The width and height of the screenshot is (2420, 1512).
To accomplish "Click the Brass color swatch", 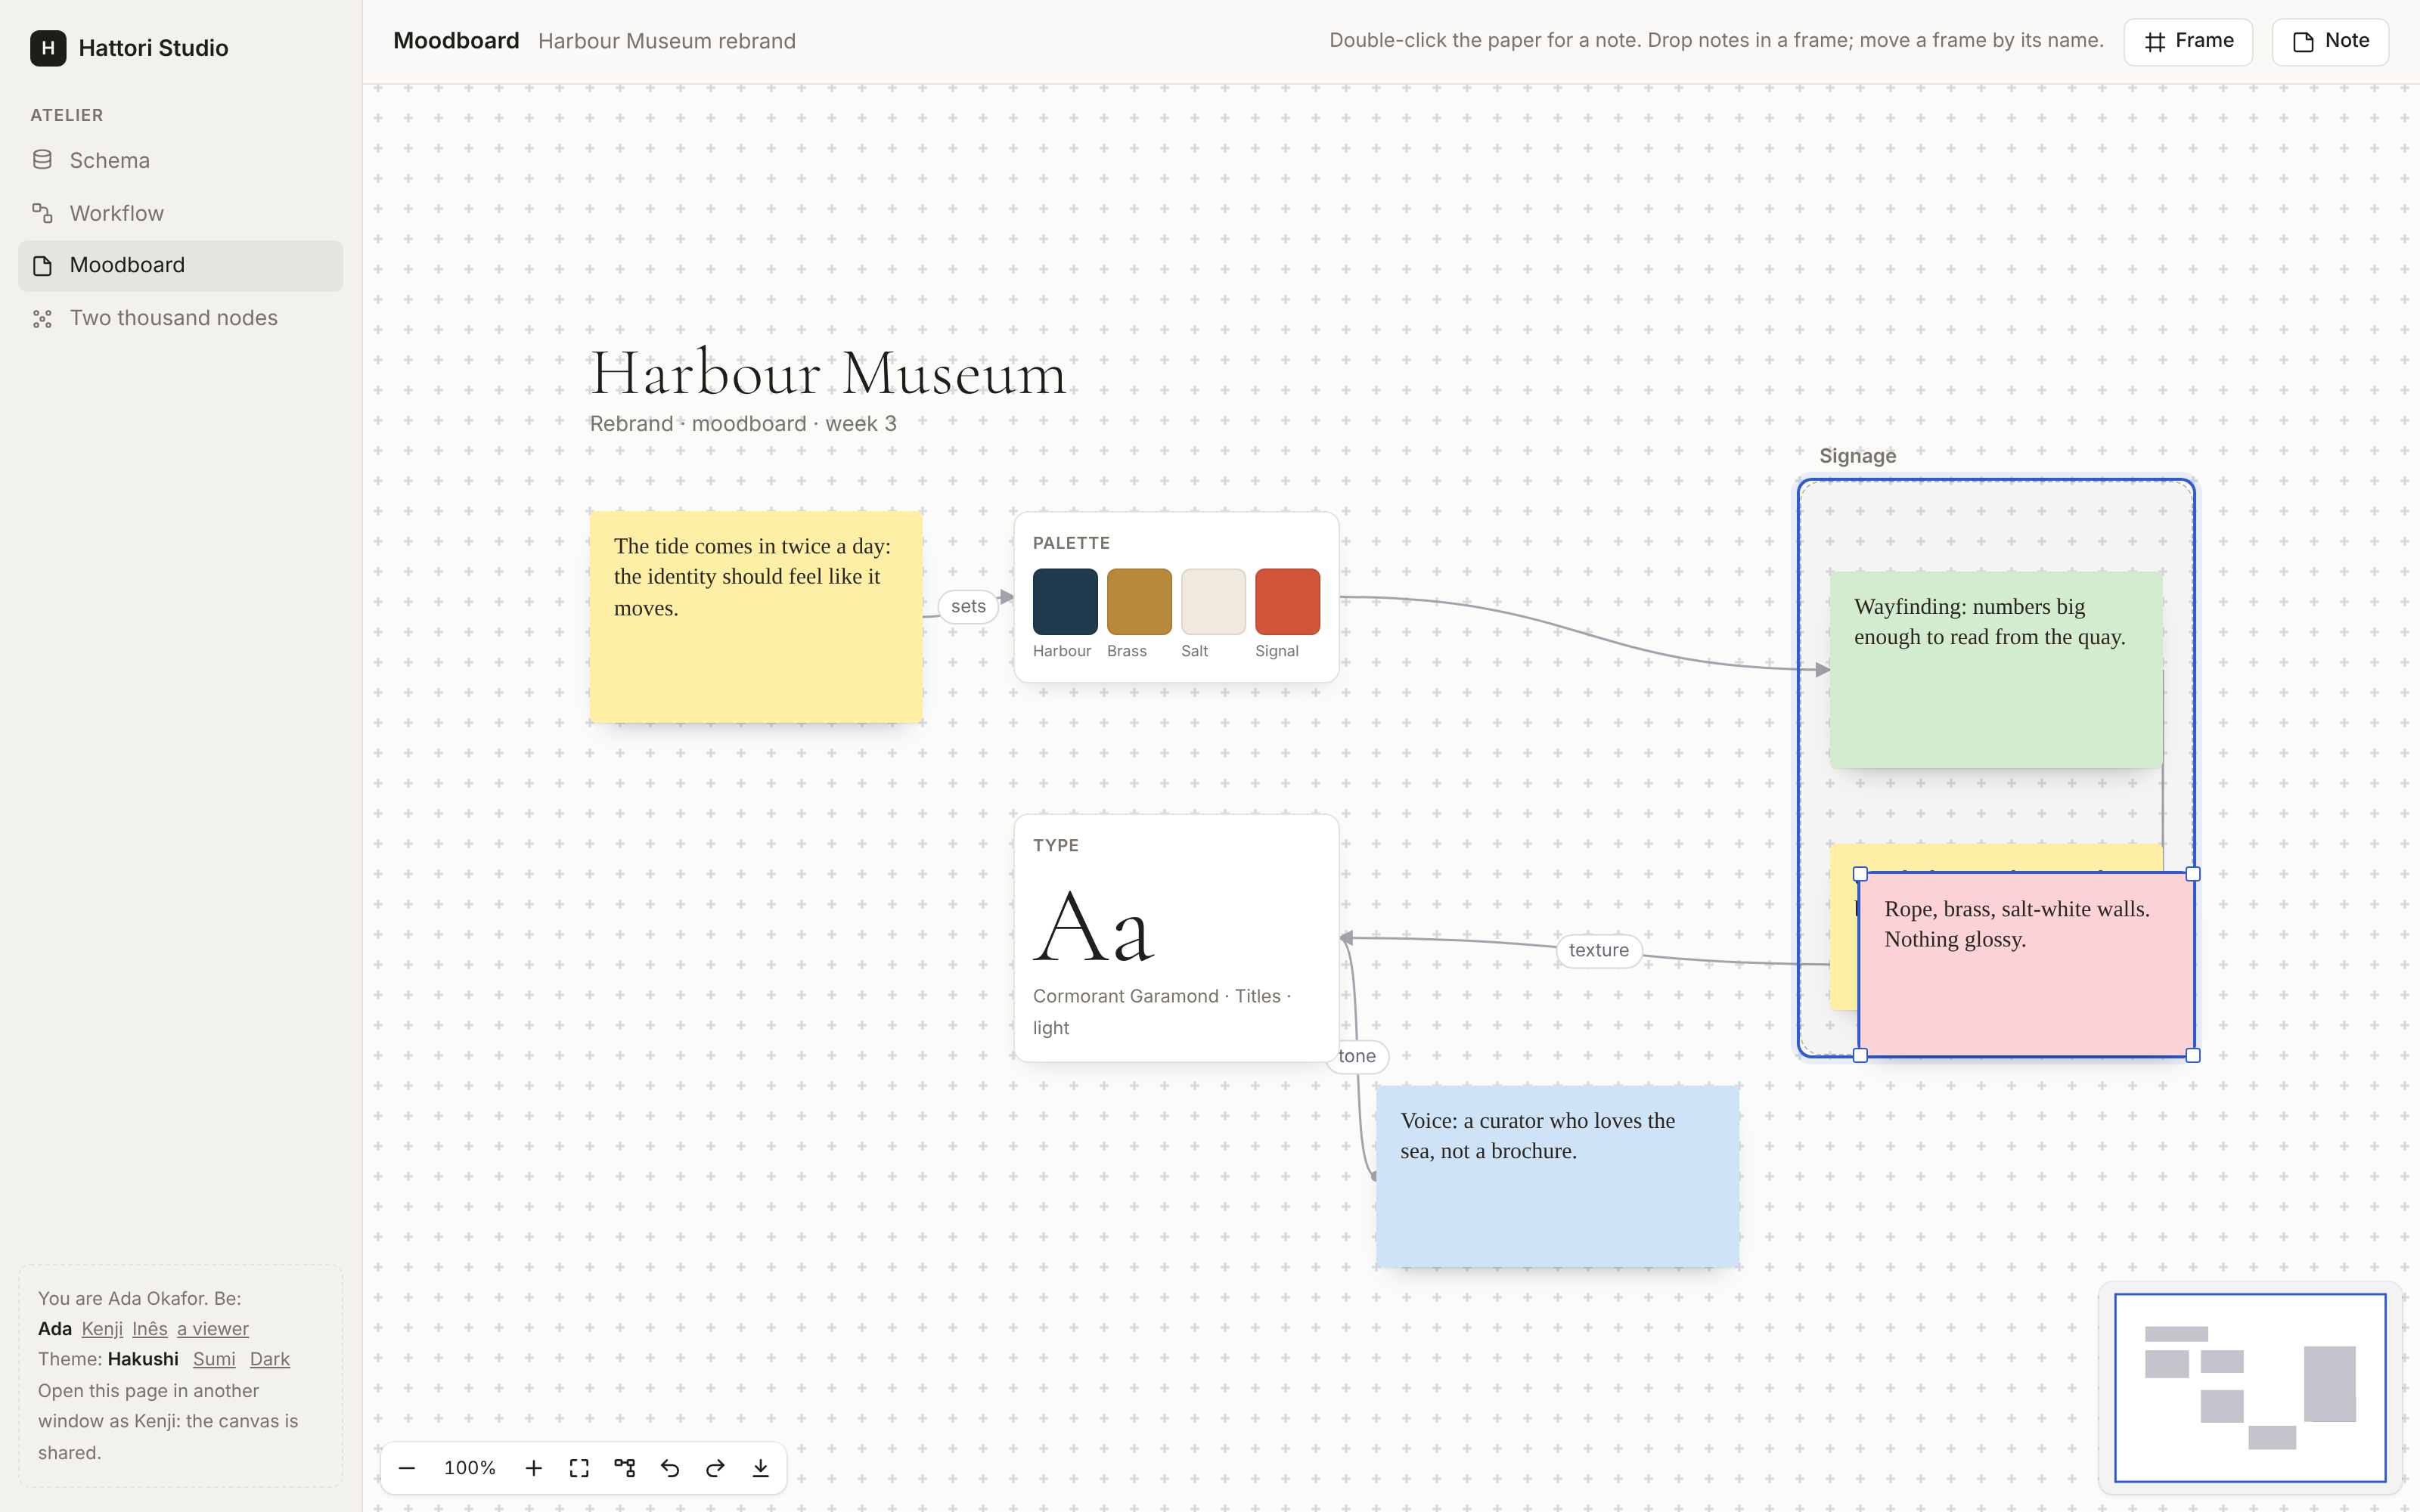I will point(1139,601).
